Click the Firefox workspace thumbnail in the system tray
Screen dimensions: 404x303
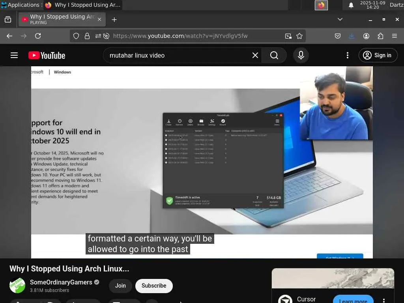click(321, 5)
